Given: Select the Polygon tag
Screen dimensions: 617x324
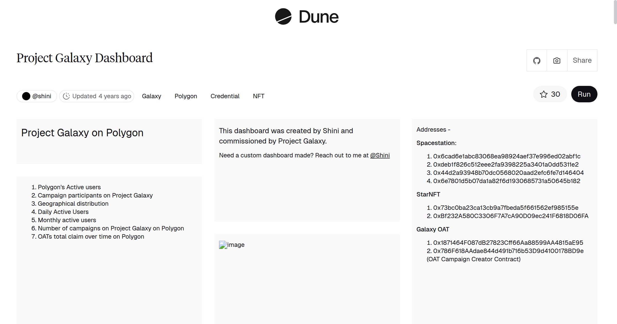Looking at the screenshot, I should pyautogui.click(x=186, y=96).
